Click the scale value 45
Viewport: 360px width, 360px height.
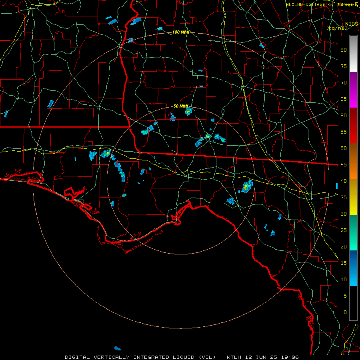click(x=344, y=165)
